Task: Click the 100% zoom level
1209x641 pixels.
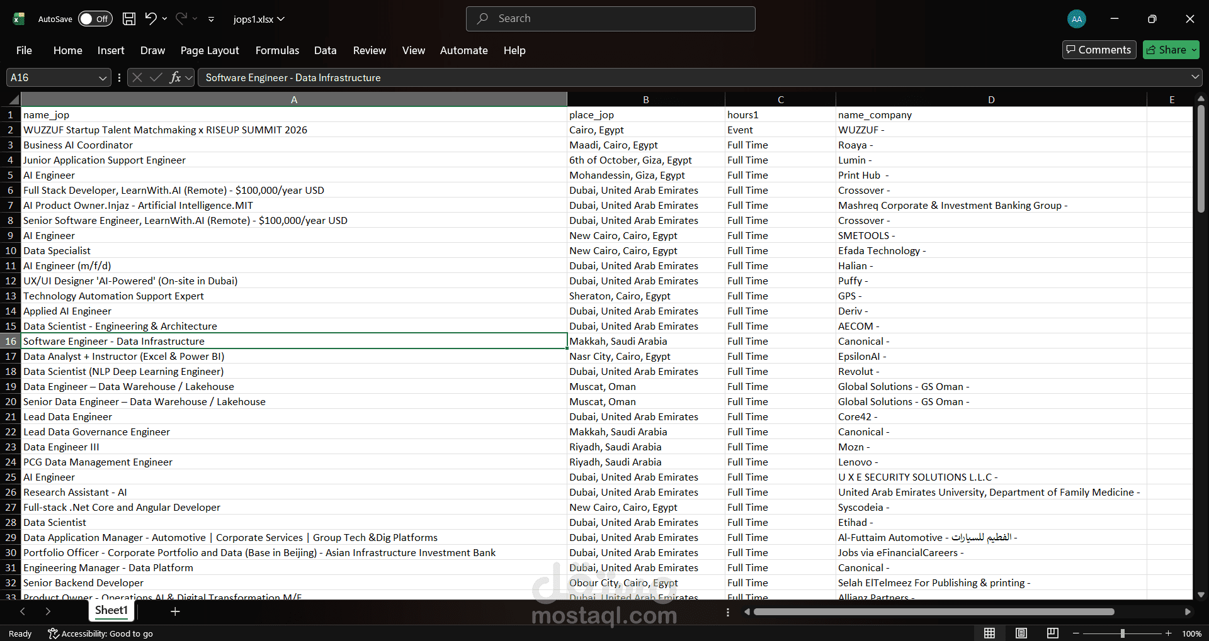Action: coord(1191,633)
